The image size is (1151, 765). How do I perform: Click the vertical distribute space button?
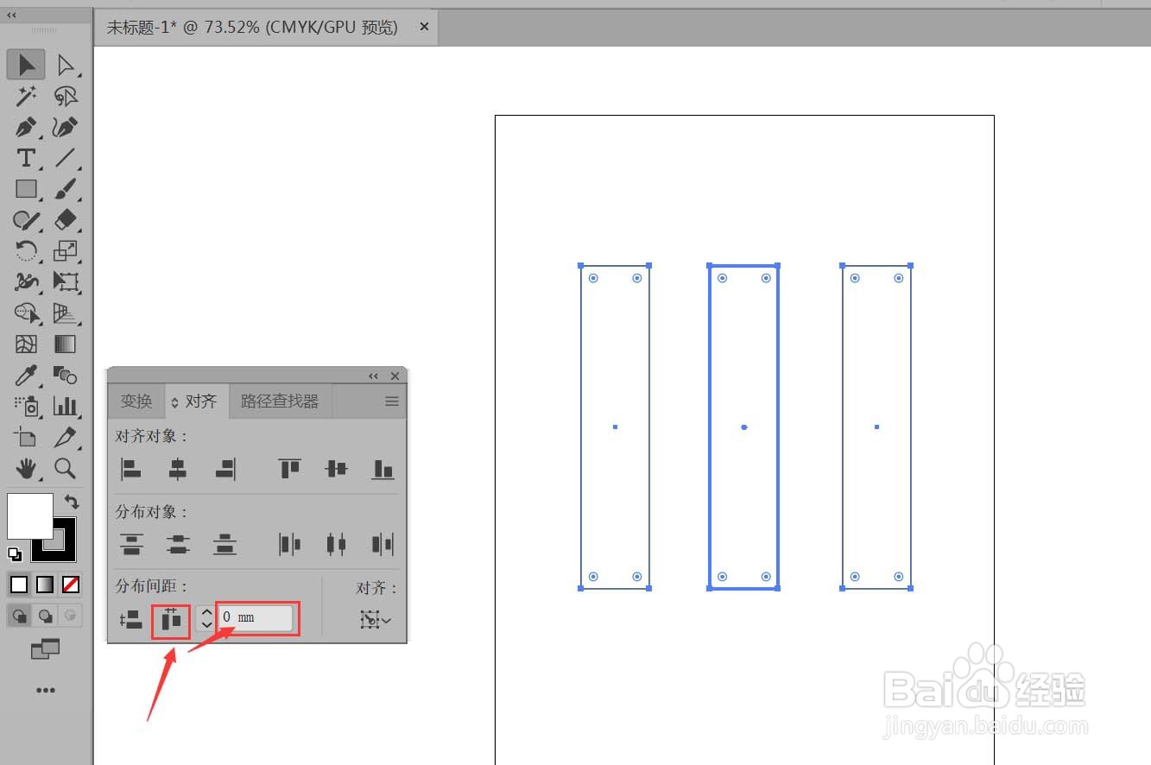point(130,620)
